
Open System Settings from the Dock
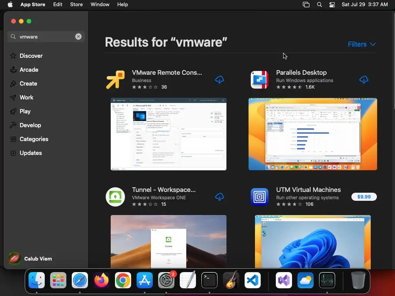point(166,280)
